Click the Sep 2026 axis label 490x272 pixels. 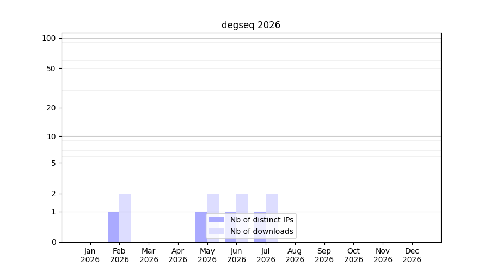324,255
